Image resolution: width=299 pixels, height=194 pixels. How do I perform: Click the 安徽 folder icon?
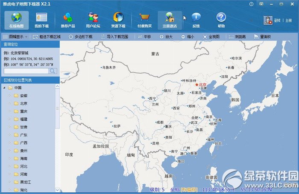(x=16, y=96)
